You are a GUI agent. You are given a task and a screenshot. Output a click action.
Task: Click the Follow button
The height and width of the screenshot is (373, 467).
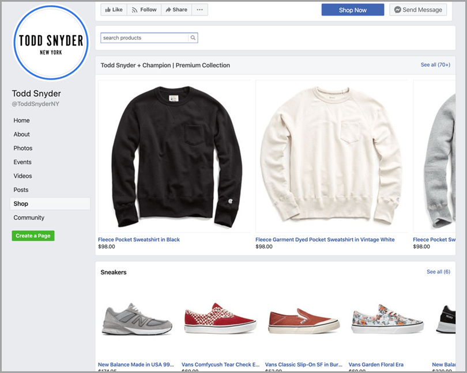click(144, 10)
